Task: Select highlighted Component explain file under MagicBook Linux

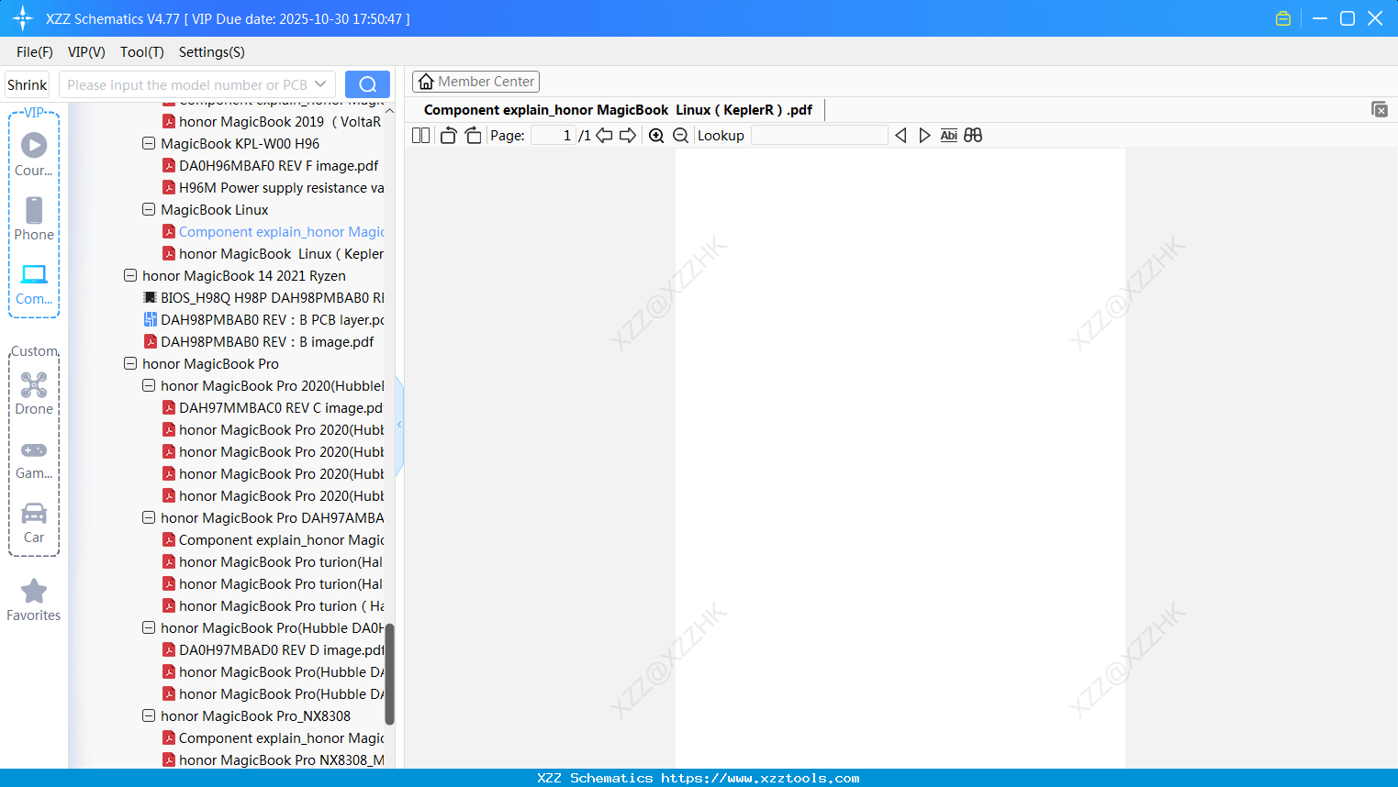Action: coord(282,232)
